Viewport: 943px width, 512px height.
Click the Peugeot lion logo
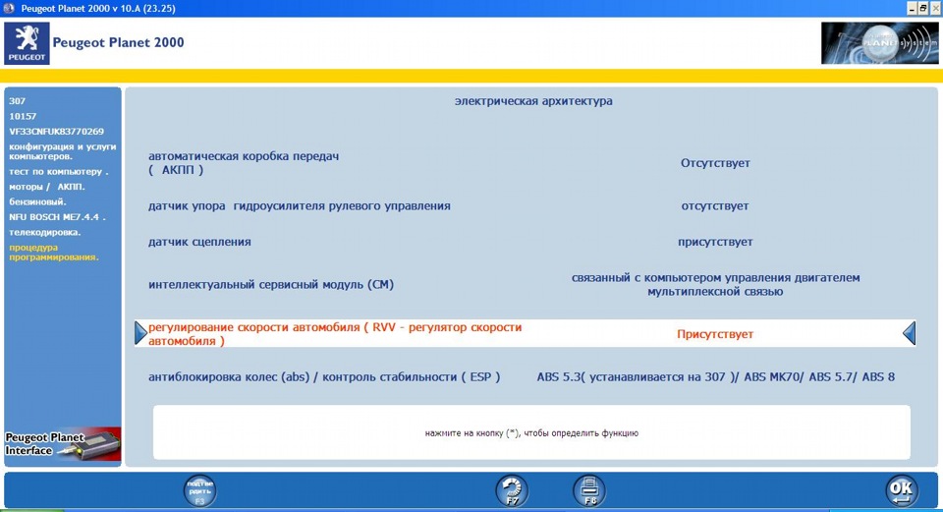[28, 43]
